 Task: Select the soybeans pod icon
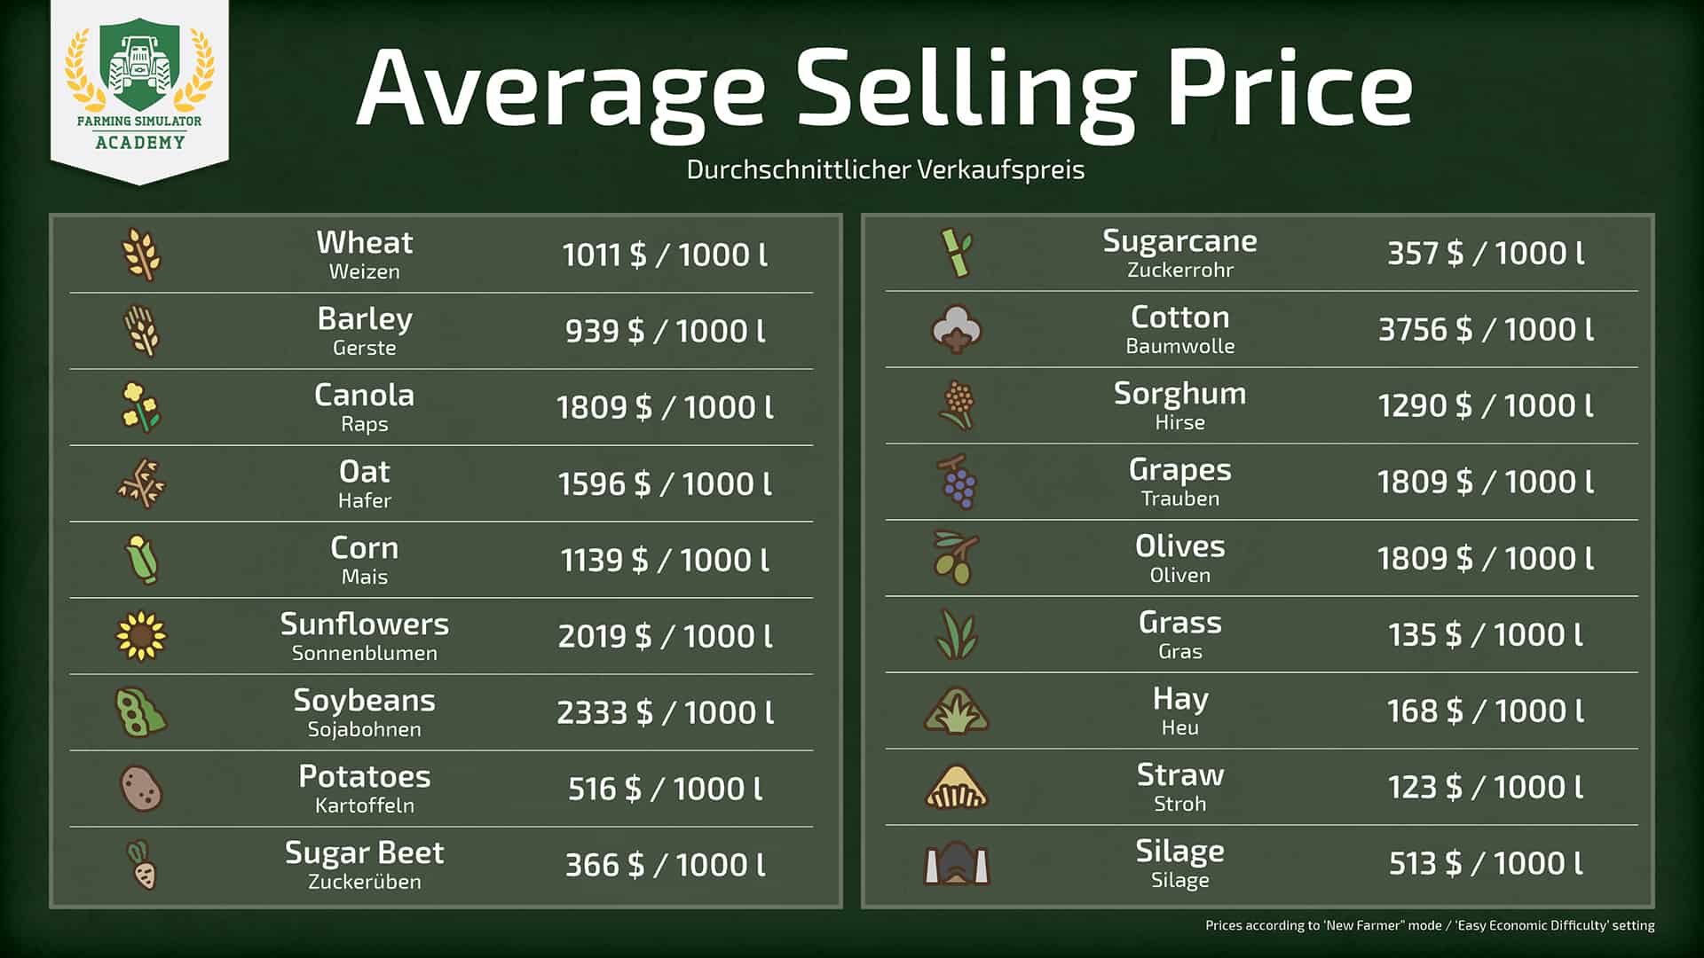(x=140, y=712)
